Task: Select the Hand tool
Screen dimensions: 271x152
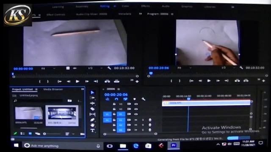Action: point(92,125)
